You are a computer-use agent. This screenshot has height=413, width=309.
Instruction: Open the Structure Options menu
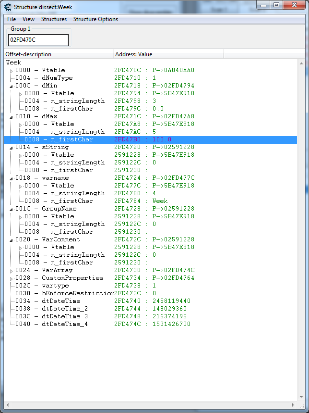coord(95,19)
